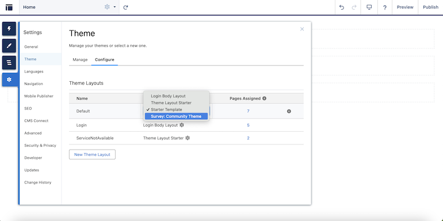Open Theme settings in sidebar
The image size is (443, 221).
coord(30,59)
